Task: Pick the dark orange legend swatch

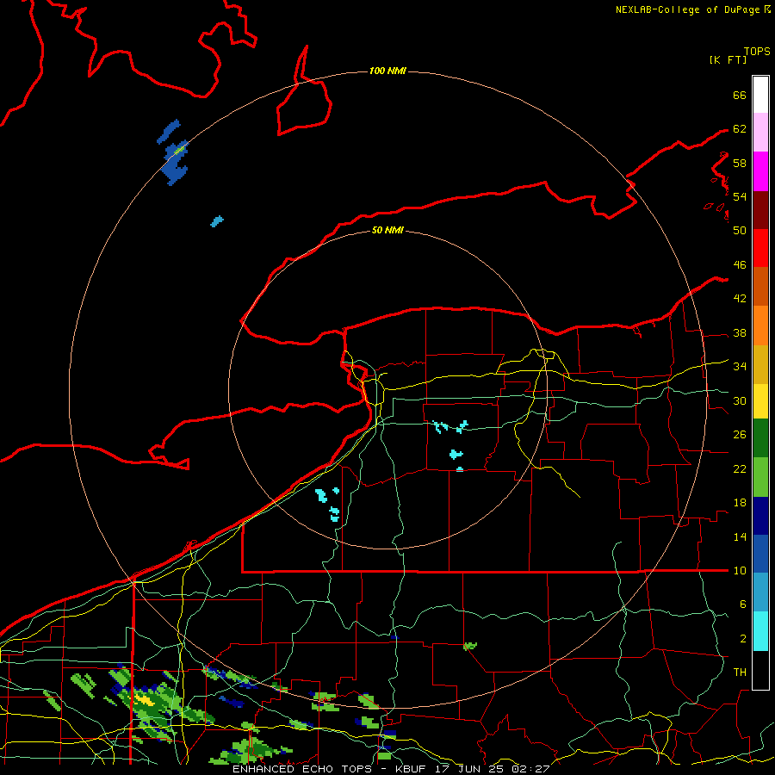Action: 760,286
